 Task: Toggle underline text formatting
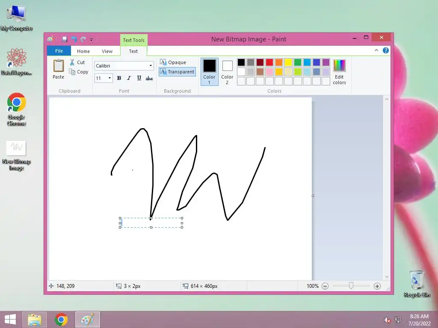(x=139, y=78)
